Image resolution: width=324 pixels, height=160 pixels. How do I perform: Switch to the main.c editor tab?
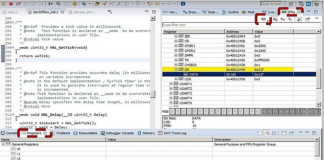tap(10, 12)
